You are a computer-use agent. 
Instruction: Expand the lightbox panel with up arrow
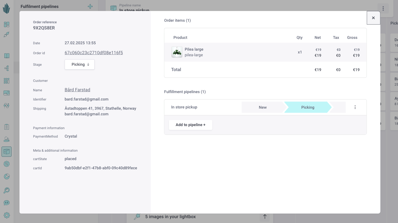pyautogui.click(x=265, y=217)
